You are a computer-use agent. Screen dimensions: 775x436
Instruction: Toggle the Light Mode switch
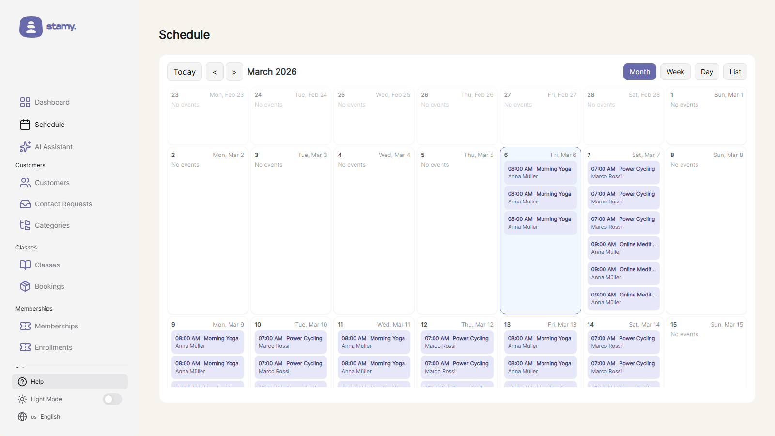point(112,399)
